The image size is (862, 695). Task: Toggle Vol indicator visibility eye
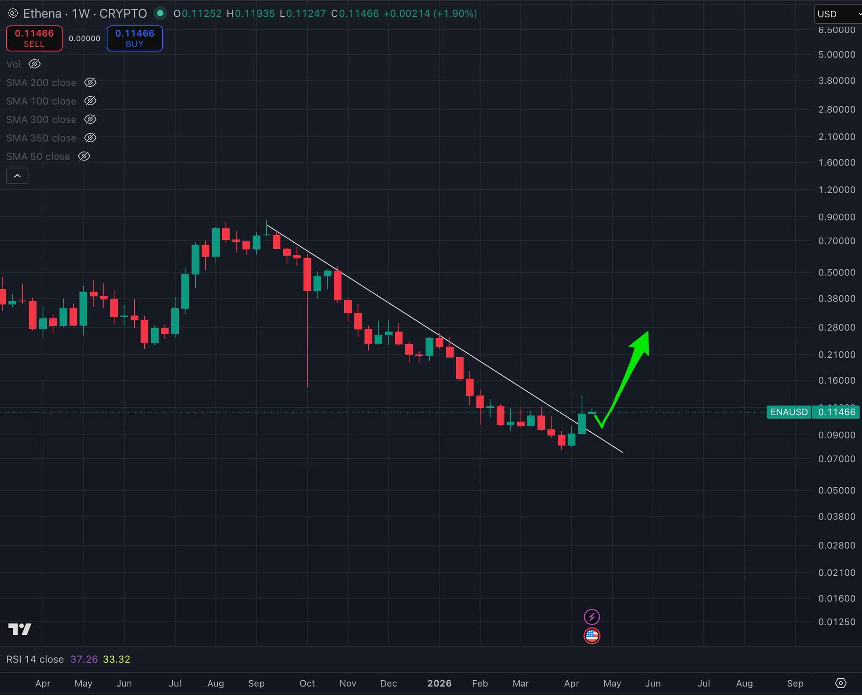pos(35,64)
